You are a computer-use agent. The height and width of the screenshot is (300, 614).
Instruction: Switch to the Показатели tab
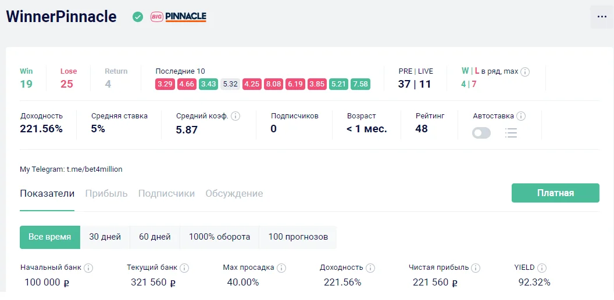[x=47, y=194]
